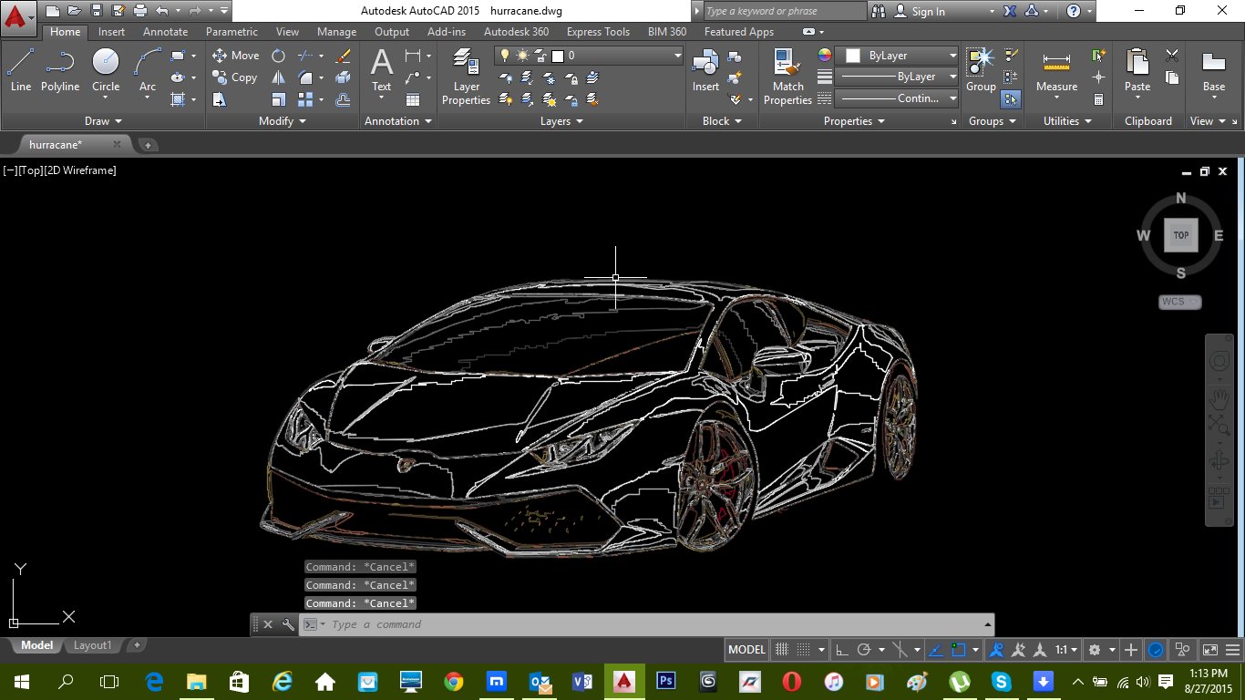Open the Continuous linetype dropdown
Viewport: 1245px width, 700px height.
coord(897,98)
